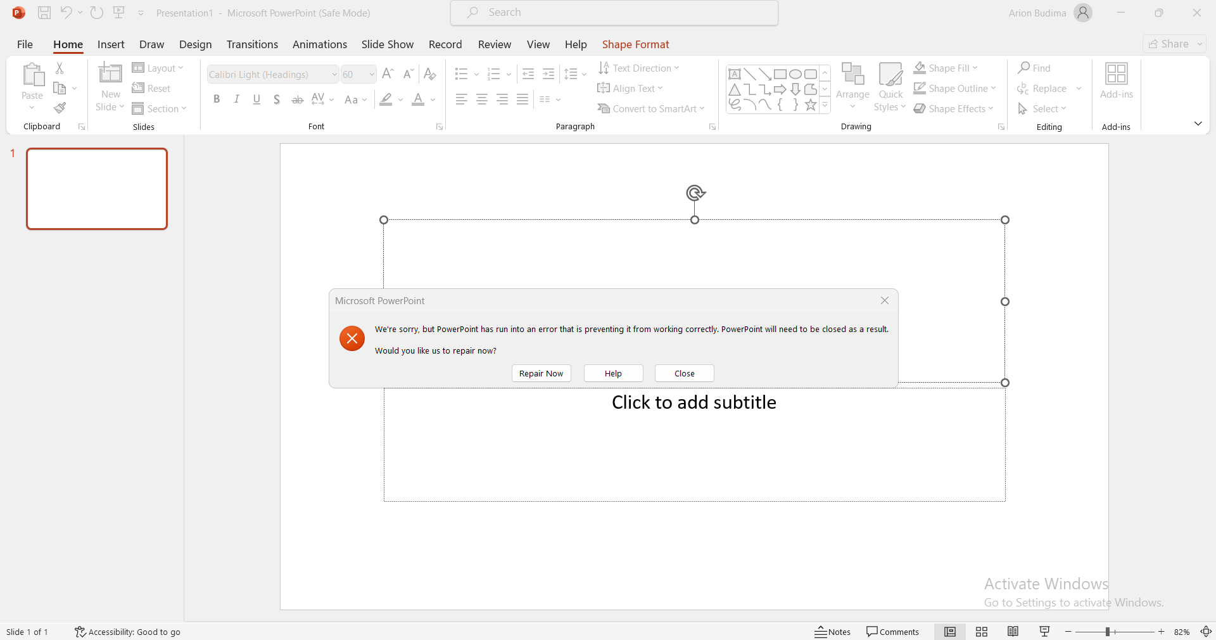Click the zoom slider handle

tap(1108, 632)
